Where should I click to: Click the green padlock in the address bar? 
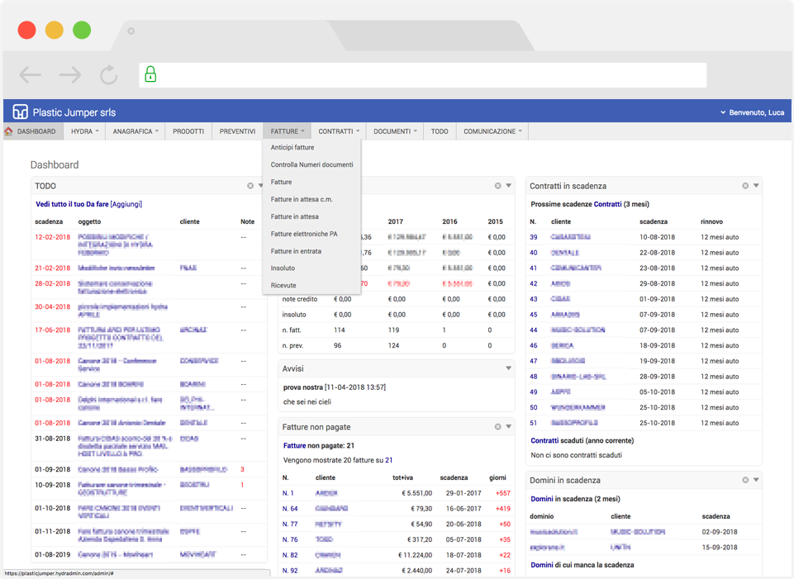[150, 74]
